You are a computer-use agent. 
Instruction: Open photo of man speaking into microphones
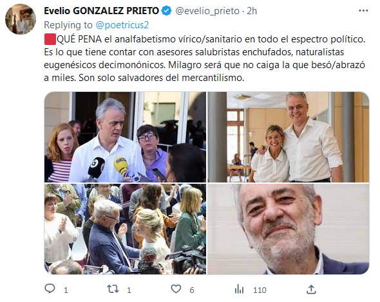(125, 137)
